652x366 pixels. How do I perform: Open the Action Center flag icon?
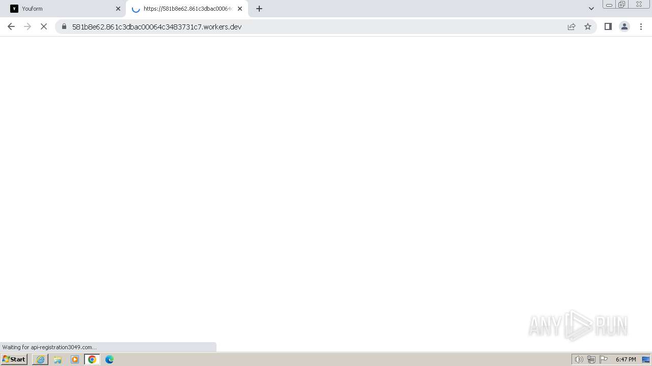pos(604,359)
